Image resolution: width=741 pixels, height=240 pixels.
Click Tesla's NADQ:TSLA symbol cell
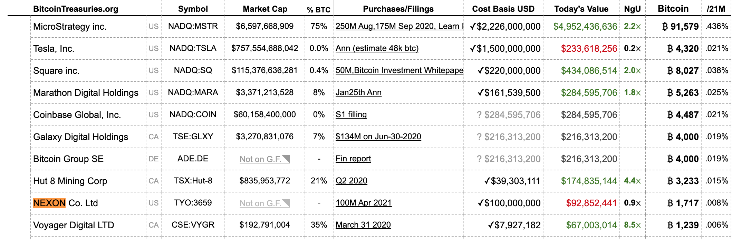click(193, 48)
